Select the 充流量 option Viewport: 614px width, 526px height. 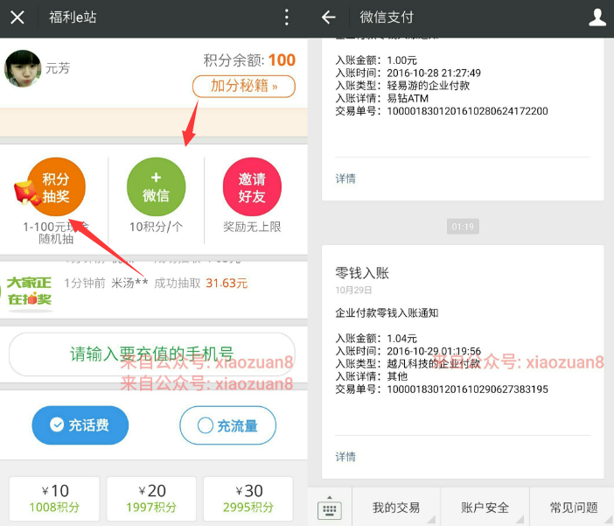[x=228, y=425]
